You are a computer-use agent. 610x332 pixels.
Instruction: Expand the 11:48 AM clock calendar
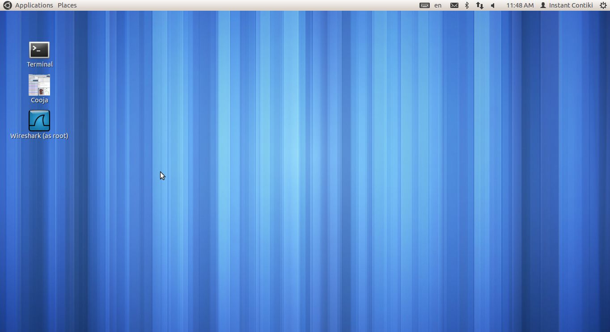pyautogui.click(x=520, y=5)
